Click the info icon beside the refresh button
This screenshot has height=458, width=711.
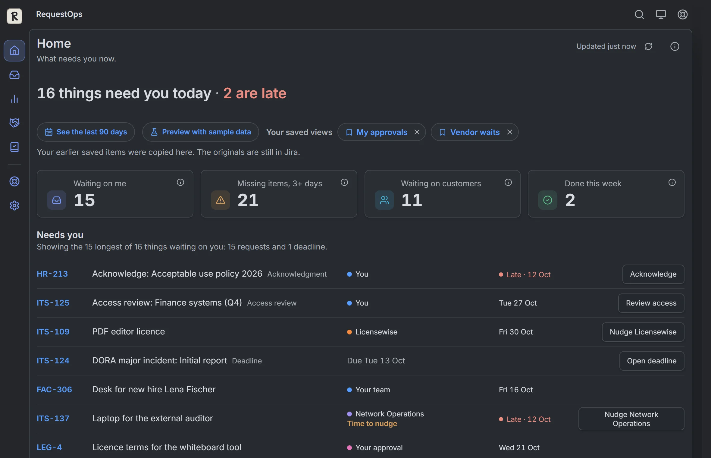tap(675, 46)
